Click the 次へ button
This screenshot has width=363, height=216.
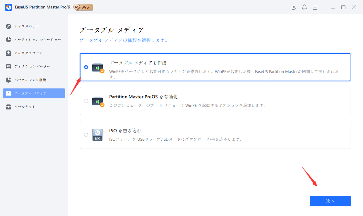pyautogui.click(x=330, y=201)
